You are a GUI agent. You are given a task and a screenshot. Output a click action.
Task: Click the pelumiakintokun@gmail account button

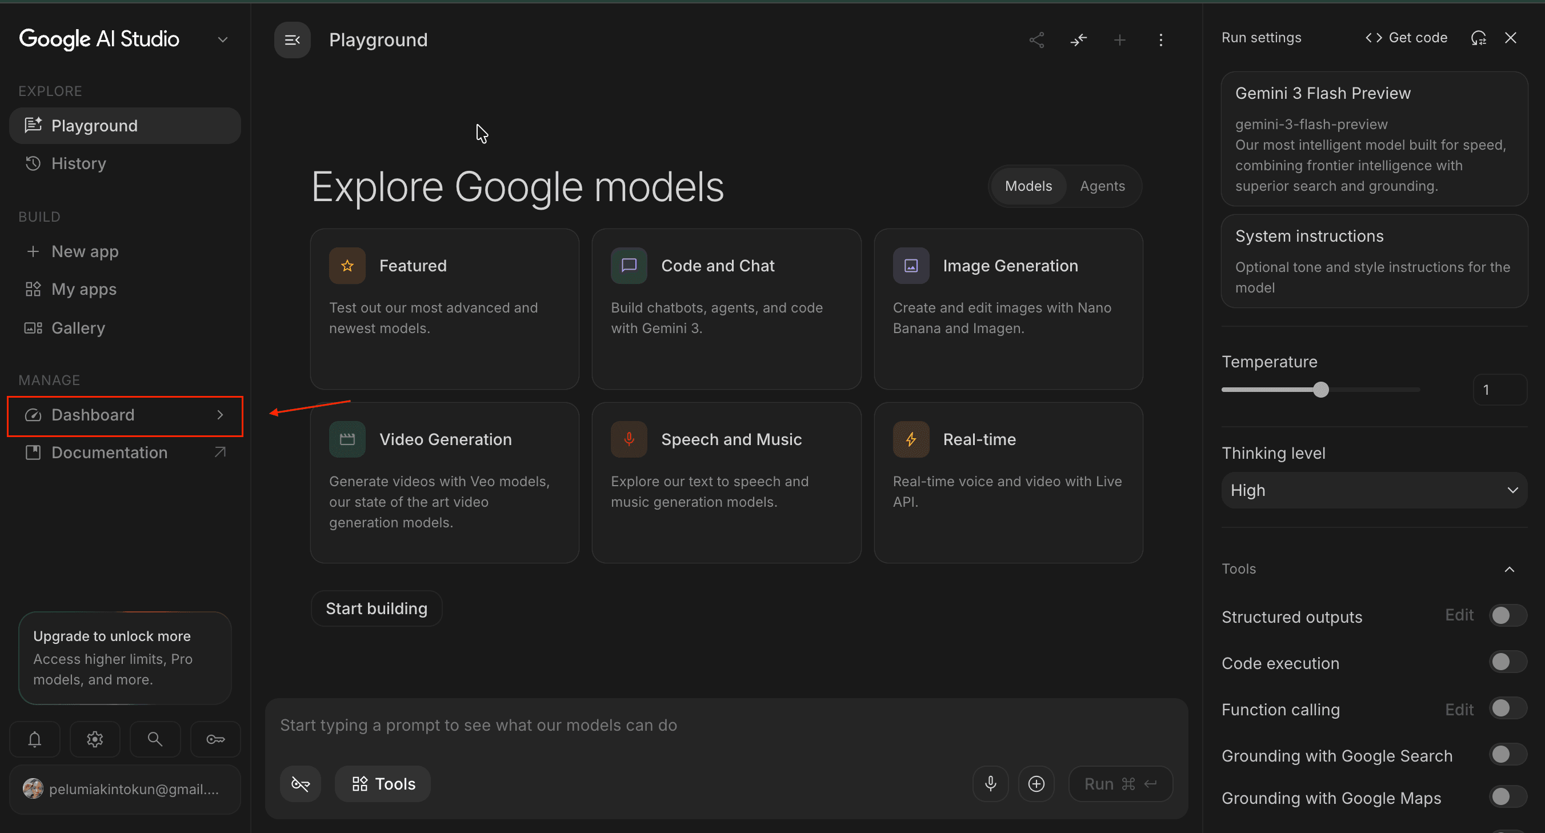125,788
